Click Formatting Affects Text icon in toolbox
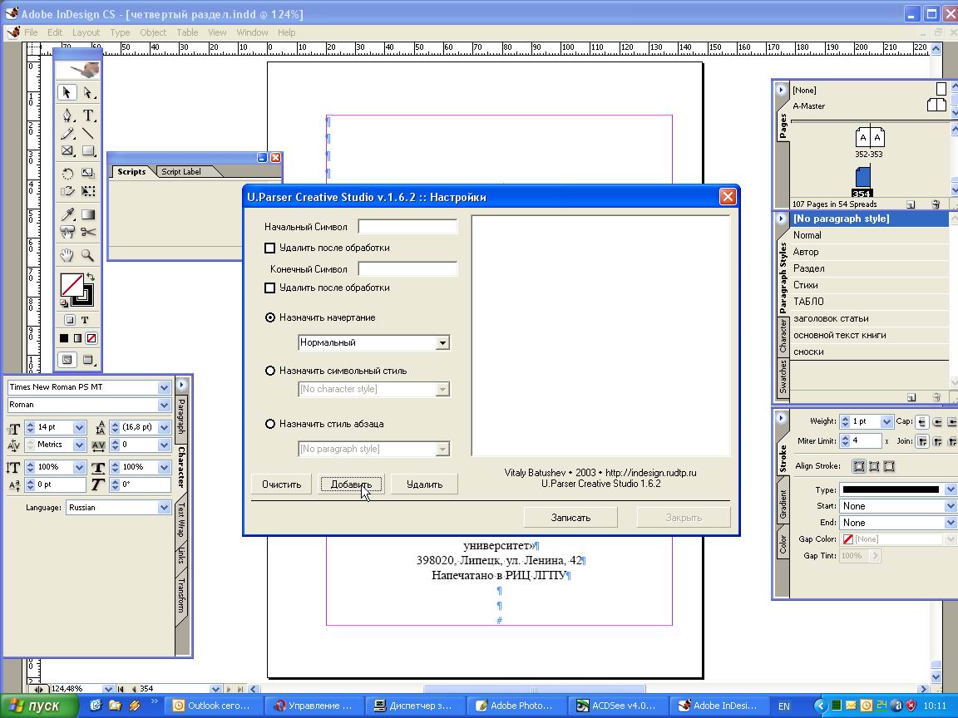958x718 pixels. point(85,320)
